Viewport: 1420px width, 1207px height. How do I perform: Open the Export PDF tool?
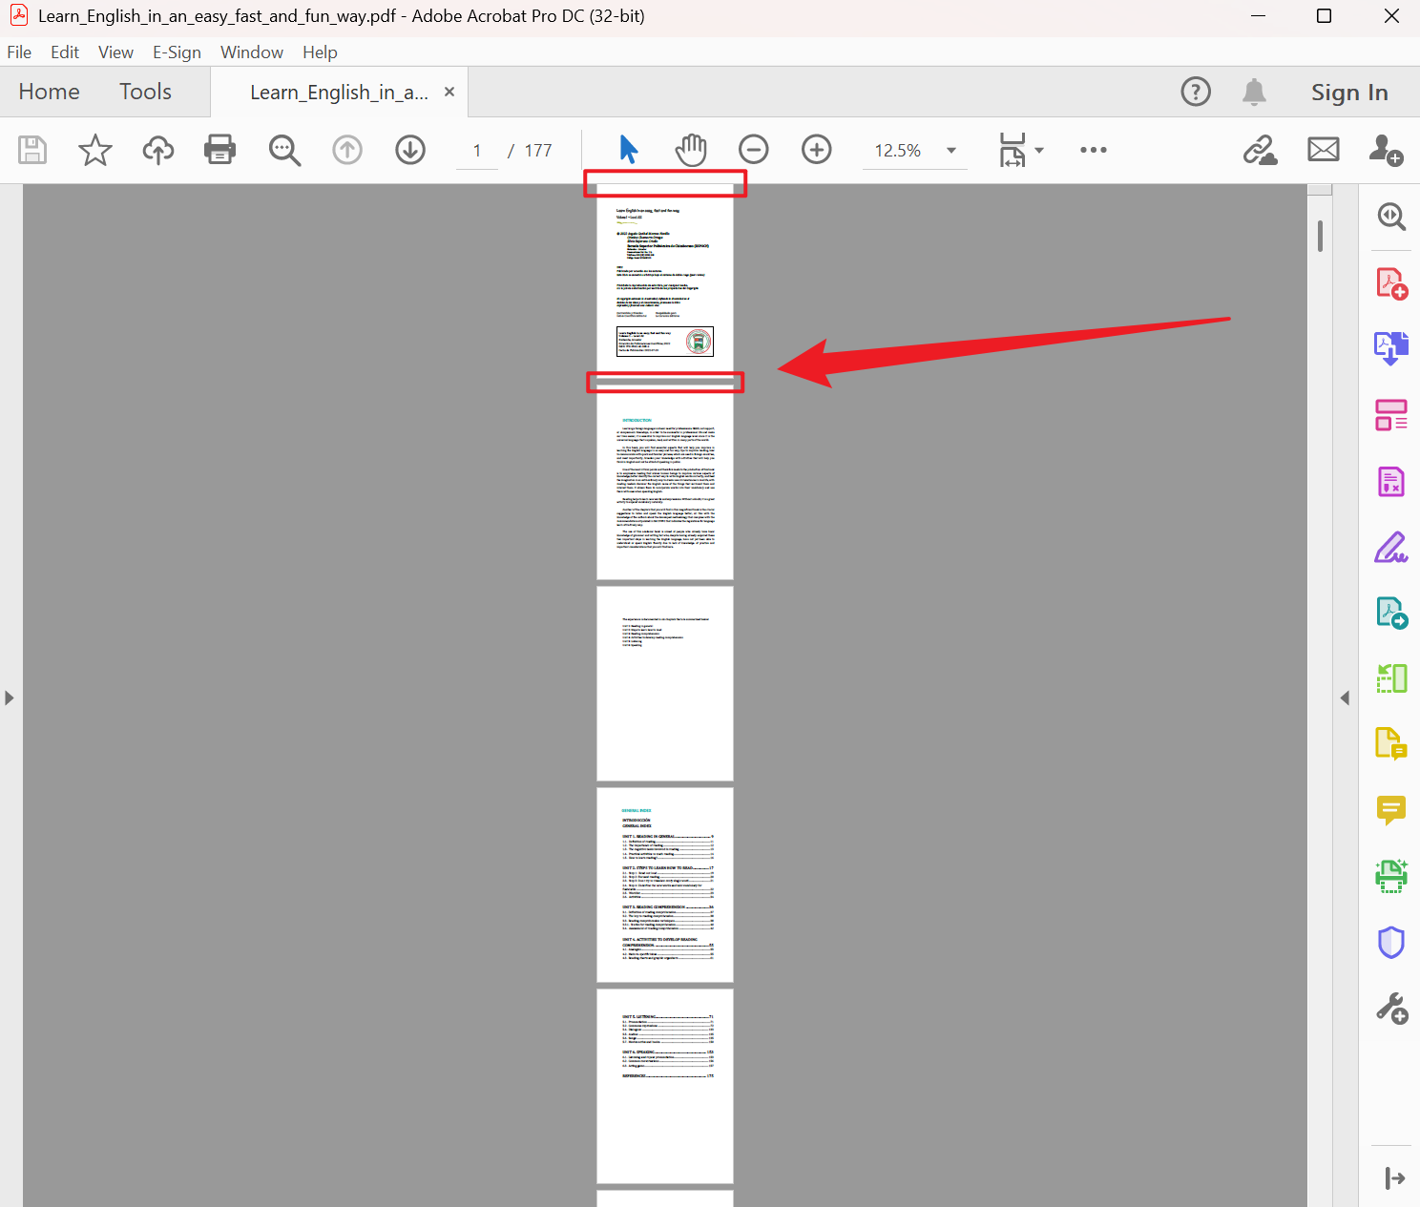(1391, 347)
